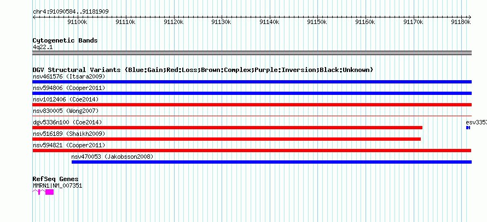The image size is (487, 222).
Task: Click the small blue esv3357 variant glyph
Action: (x=468, y=128)
